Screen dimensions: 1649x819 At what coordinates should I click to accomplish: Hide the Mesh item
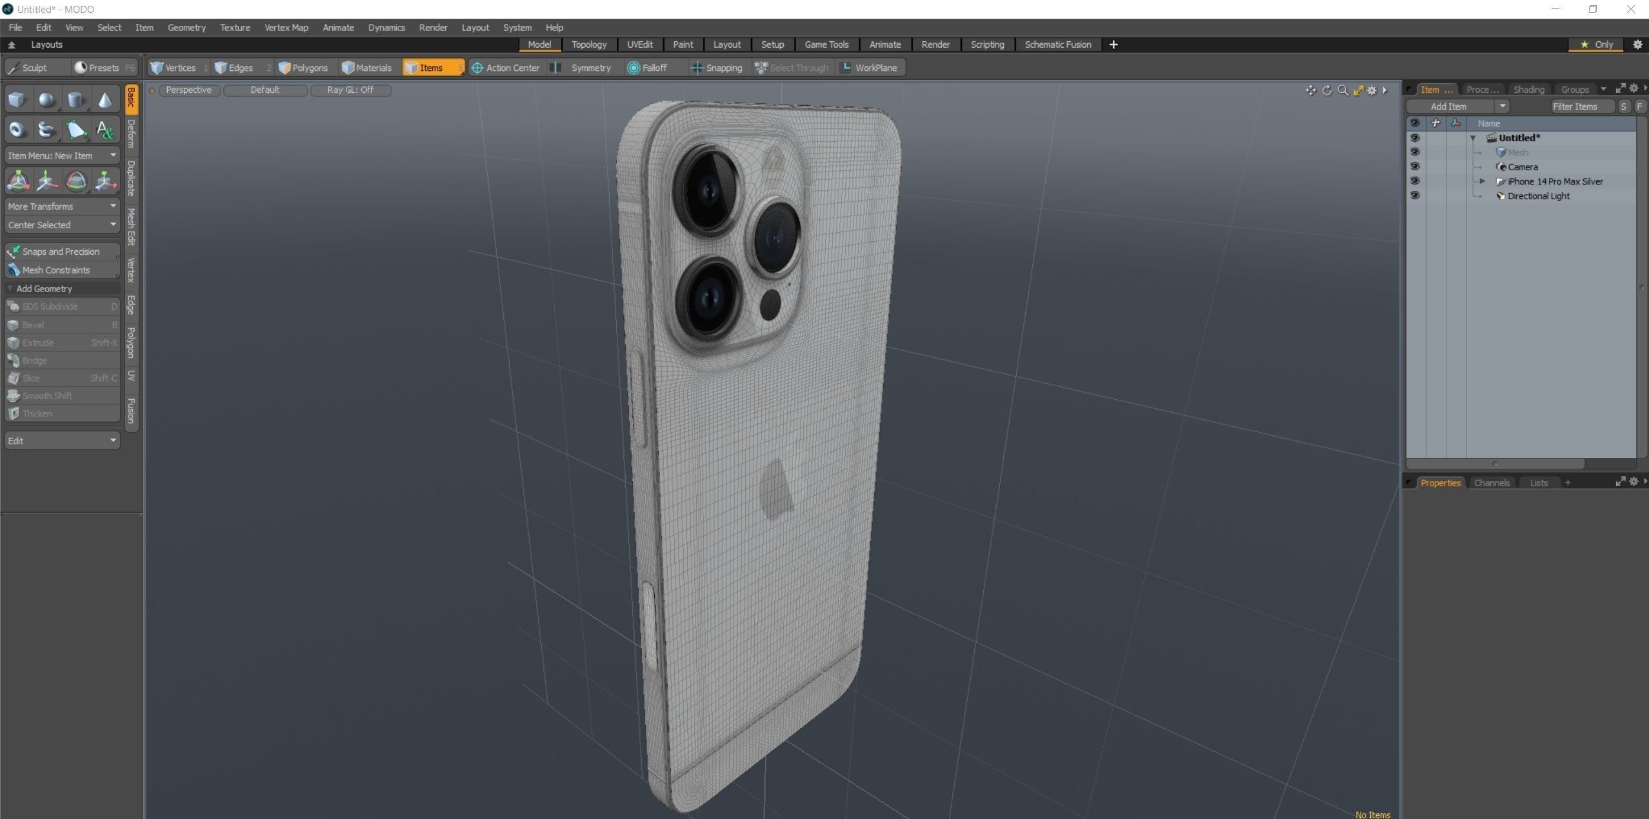(x=1415, y=152)
